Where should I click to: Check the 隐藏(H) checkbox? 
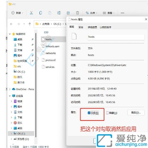click(x=107, y=113)
